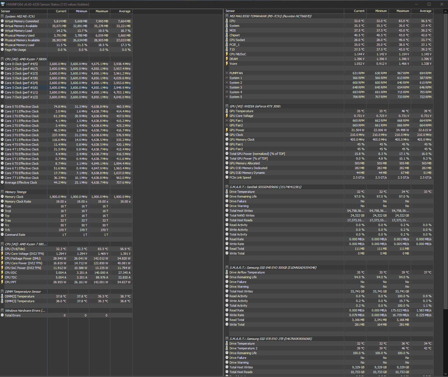The image size is (448, 377).
Task: Click the thermometer icon beside MOS temperature
Action: pyautogui.click(x=227, y=30)
